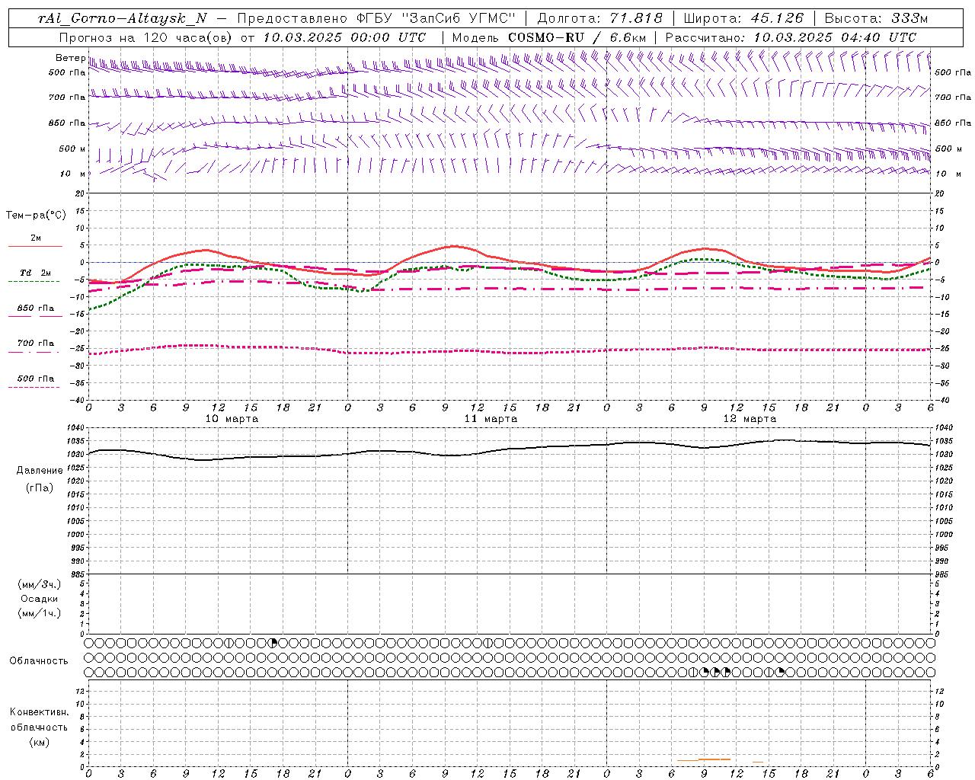975x780 pixels.
Task: Click the station title rAl_Gorno-Altaysk_N
Action: point(123,18)
